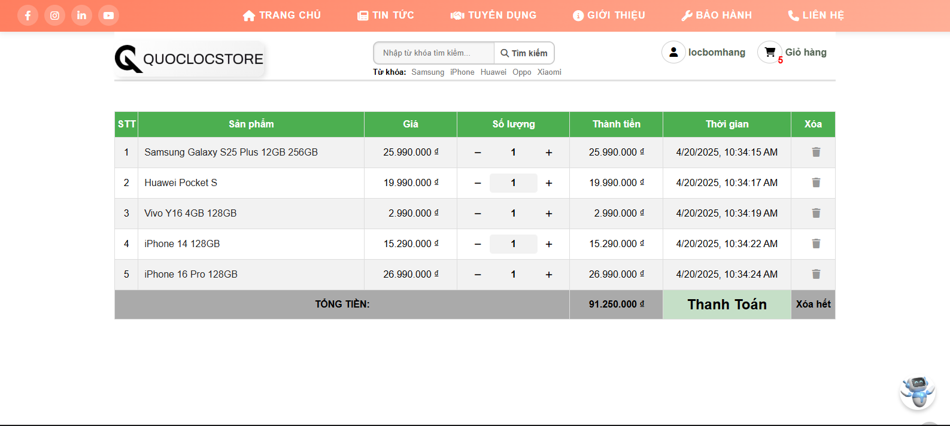Screen dimensions: 950x426
Task: Decrease quantity of Vivo Y16
Action: [478, 214]
